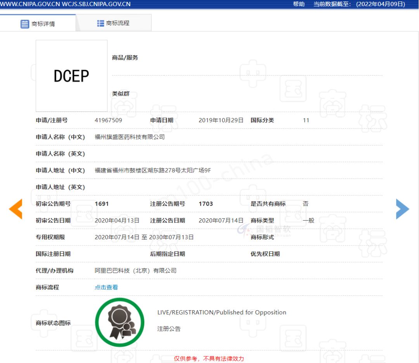Switch to the 商标流程 tab
The image size is (419, 363).
(114, 23)
